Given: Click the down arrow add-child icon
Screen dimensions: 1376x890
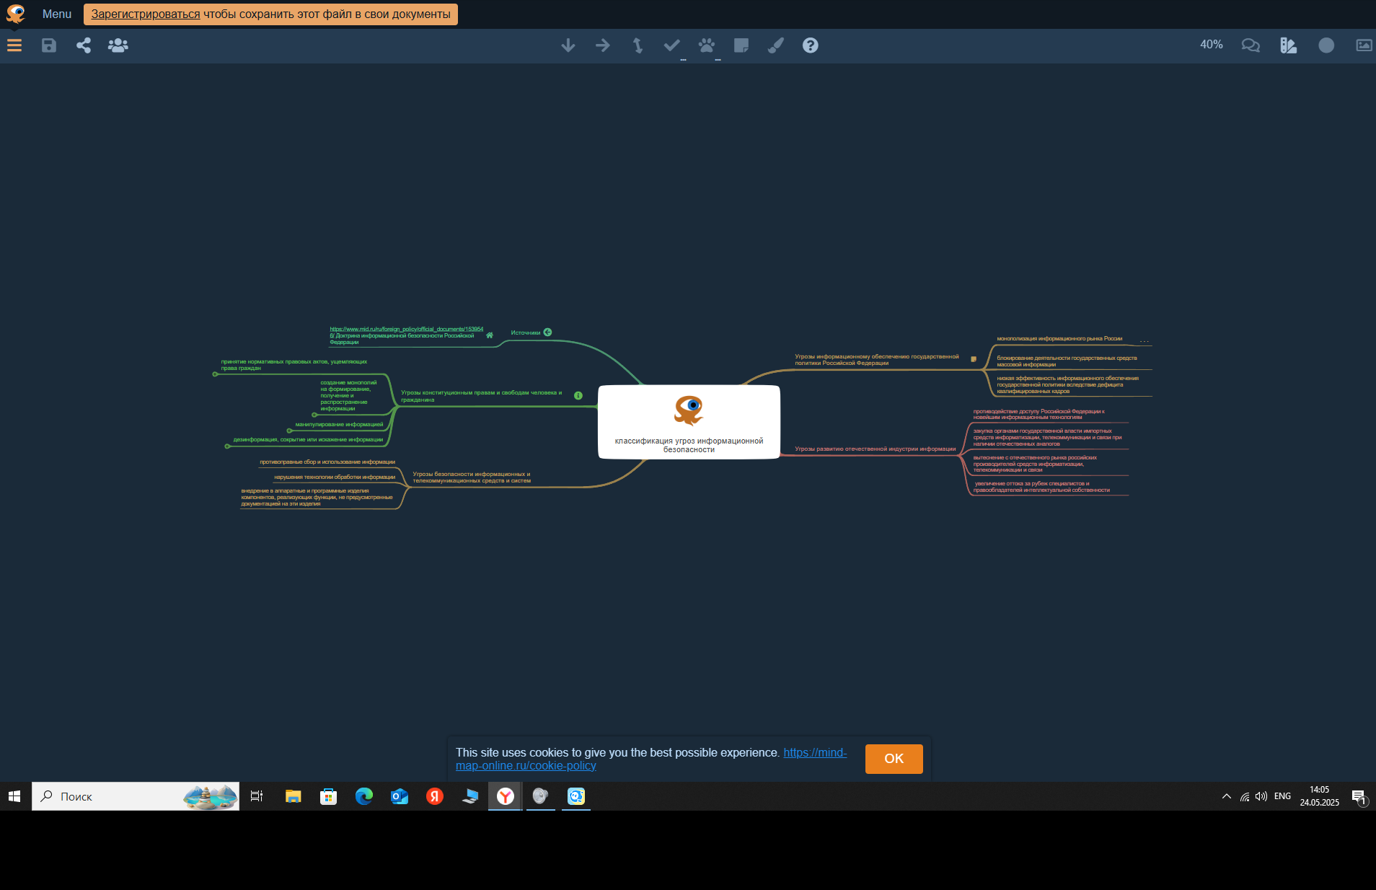Looking at the screenshot, I should (568, 45).
